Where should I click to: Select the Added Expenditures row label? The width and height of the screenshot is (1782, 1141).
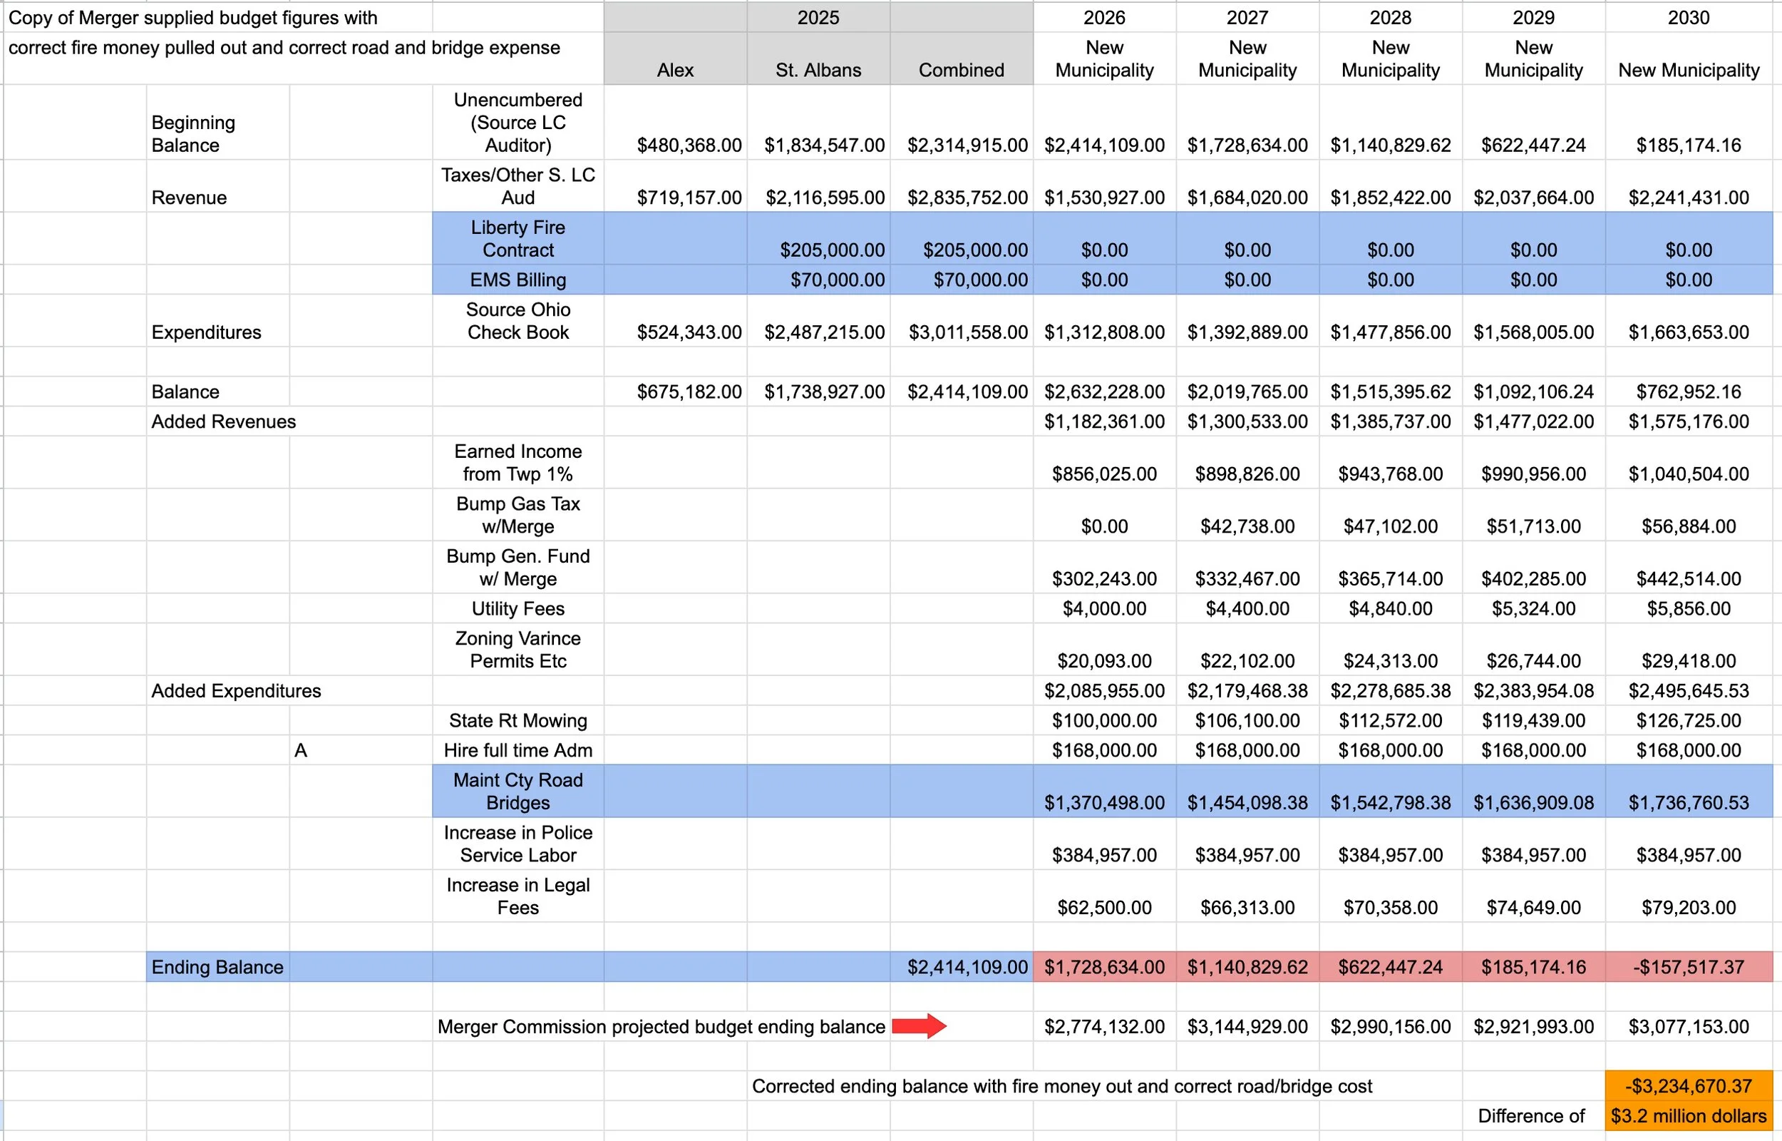235,690
